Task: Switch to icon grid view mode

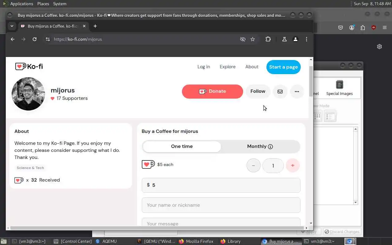Action: coord(317,116)
